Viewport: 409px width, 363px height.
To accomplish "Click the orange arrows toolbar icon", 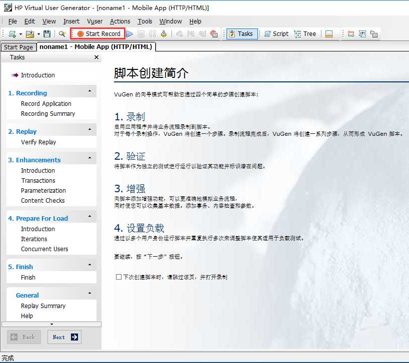I will [x=351, y=34].
